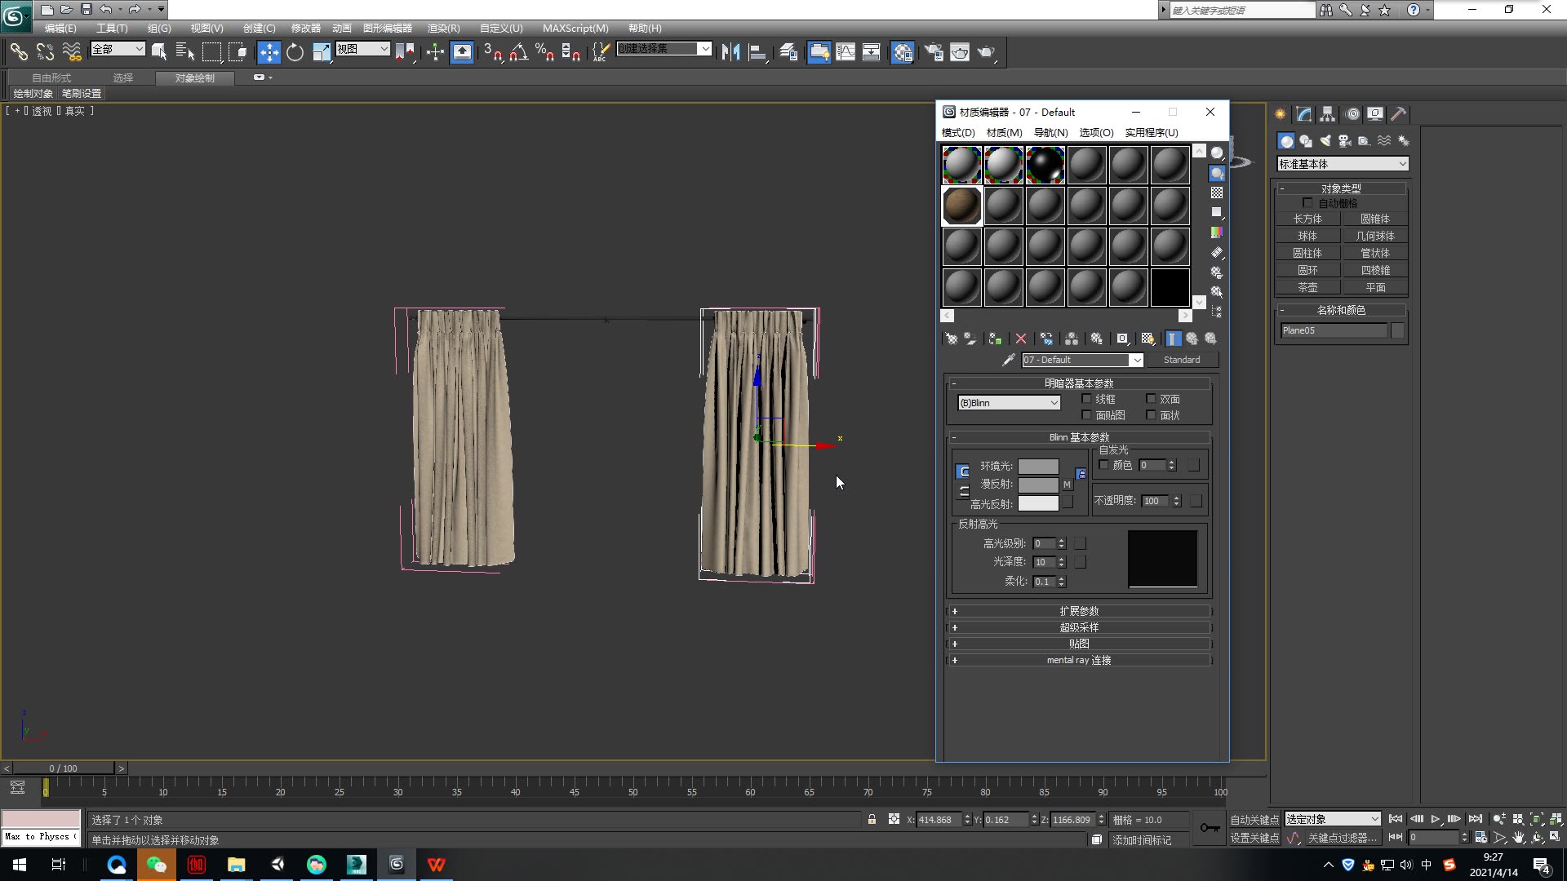This screenshot has height=881, width=1567.
Task: Click the 球体 (Sphere) object button
Action: 1307,236
